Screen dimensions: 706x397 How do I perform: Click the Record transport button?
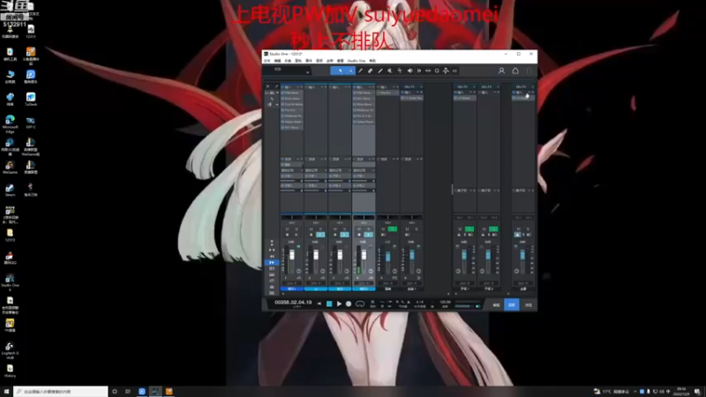click(x=349, y=303)
